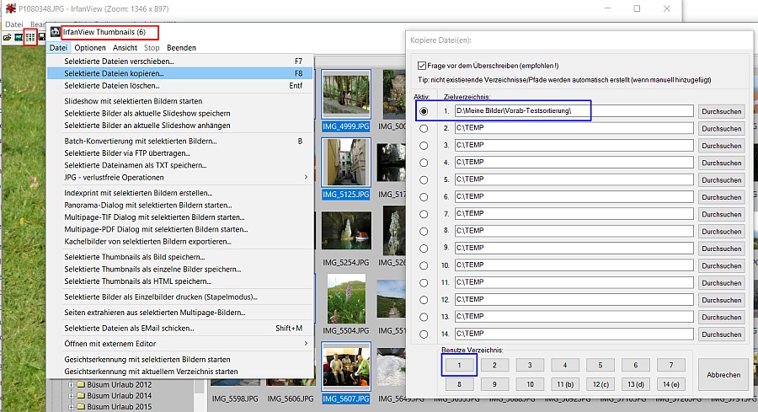Open the Optionen menu
This screenshot has height=412, width=758.
coord(90,48)
